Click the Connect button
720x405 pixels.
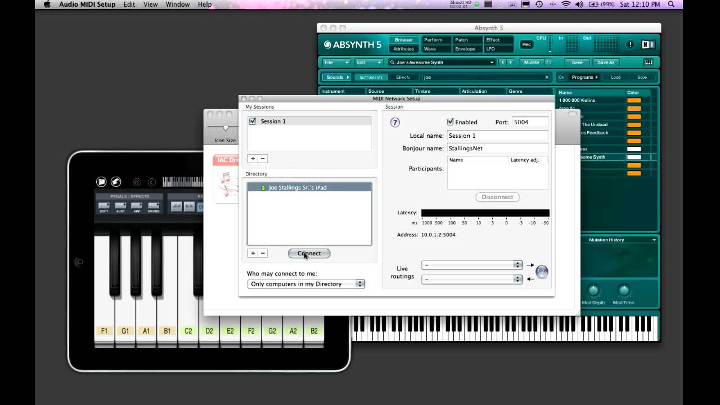point(309,253)
